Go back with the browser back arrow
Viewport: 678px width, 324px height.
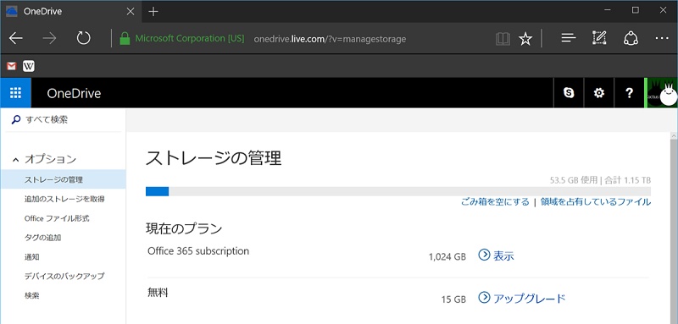pyautogui.click(x=16, y=39)
